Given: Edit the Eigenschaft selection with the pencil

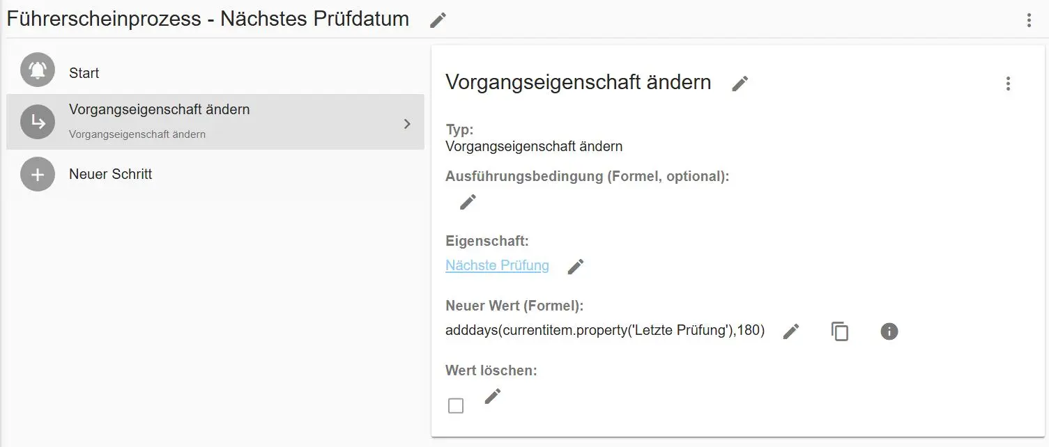Looking at the screenshot, I should pyautogui.click(x=575, y=267).
